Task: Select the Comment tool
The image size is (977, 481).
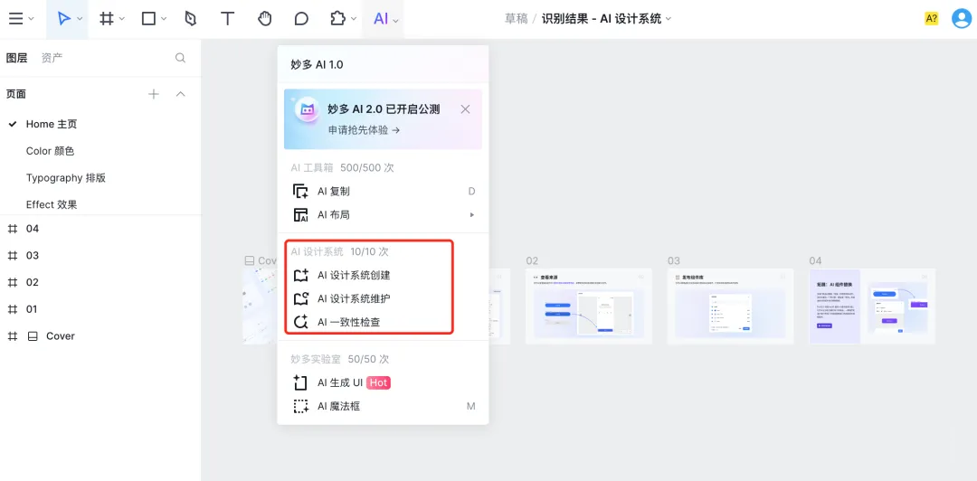Action: tap(301, 19)
